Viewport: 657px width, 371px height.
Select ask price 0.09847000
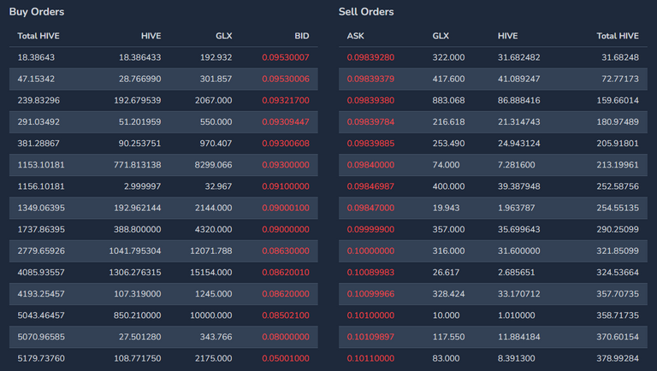point(370,208)
